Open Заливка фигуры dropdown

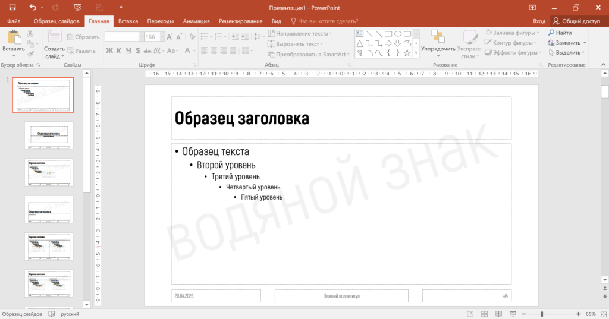pyautogui.click(x=513, y=33)
